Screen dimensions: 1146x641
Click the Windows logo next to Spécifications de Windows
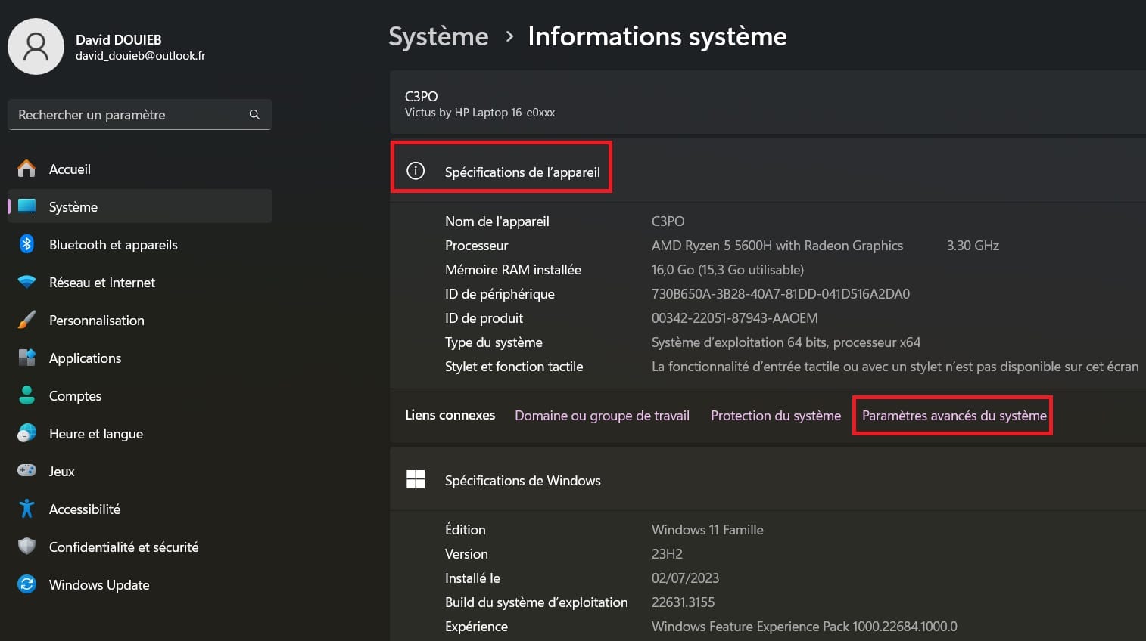click(416, 479)
